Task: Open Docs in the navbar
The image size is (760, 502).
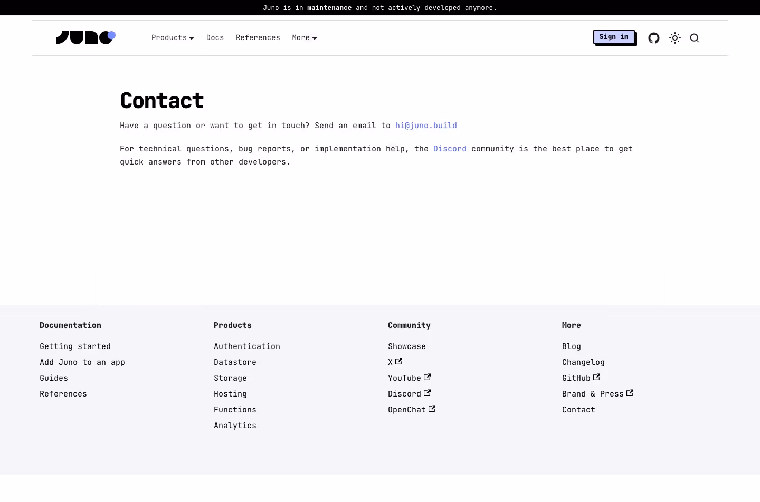Action: (x=215, y=38)
